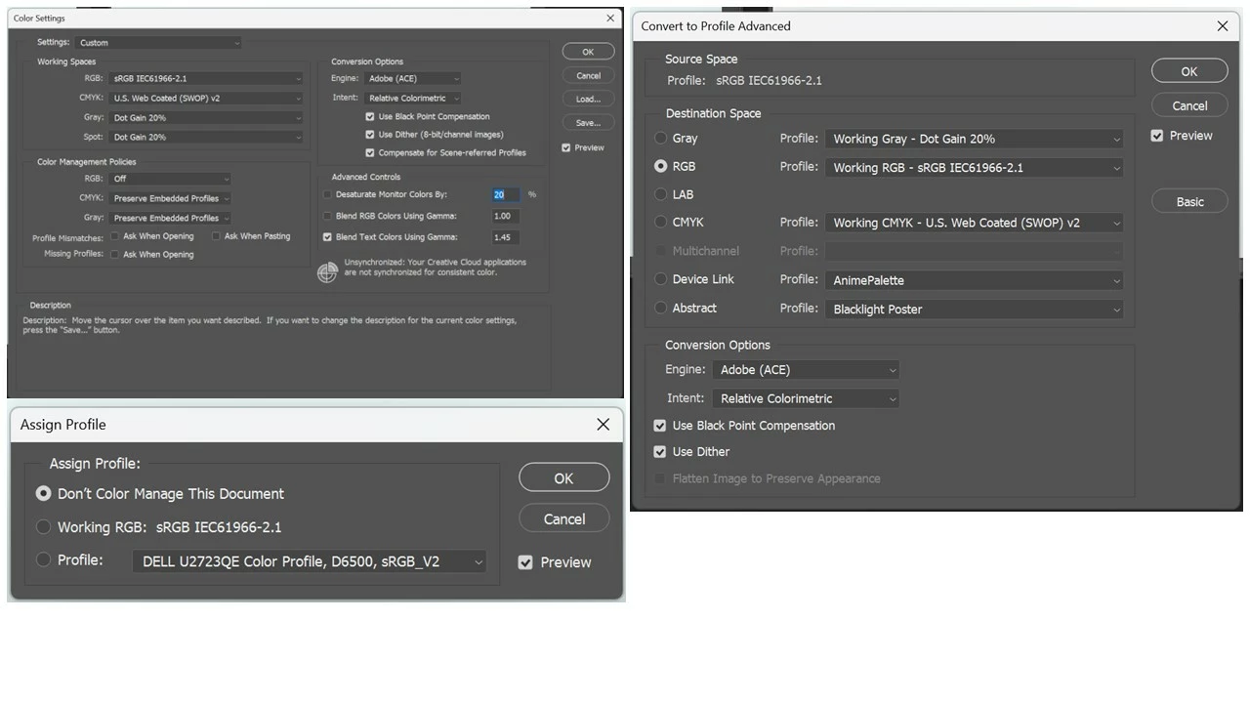Image resolution: width=1250 pixels, height=703 pixels.
Task: Click the unsynchronized Creative Cloud globe icon
Action: pos(327,272)
